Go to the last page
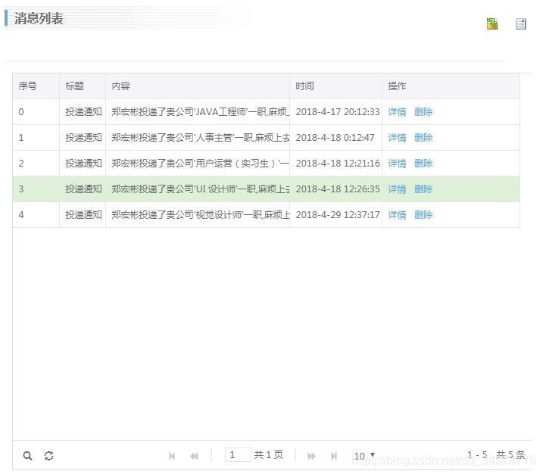Image resolution: width=543 pixels, height=474 pixels. tap(334, 456)
